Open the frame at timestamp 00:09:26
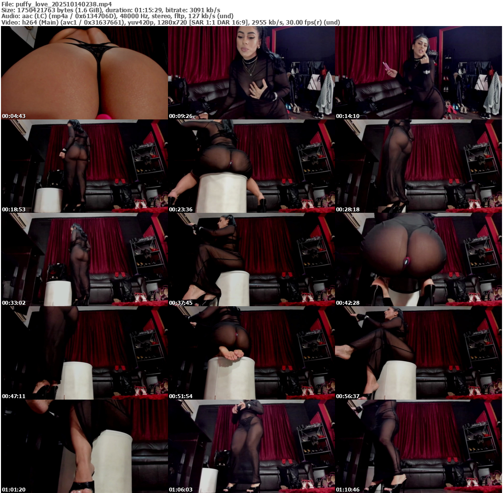 point(251,73)
